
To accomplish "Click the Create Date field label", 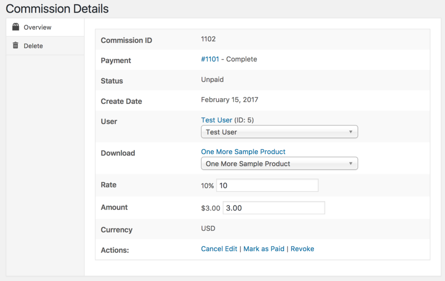I will pyautogui.click(x=121, y=101).
